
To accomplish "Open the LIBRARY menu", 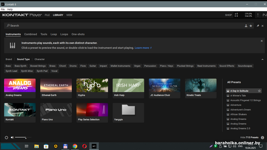I will [58, 15].
